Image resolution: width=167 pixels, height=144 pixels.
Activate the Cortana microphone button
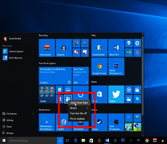click(x=60, y=141)
